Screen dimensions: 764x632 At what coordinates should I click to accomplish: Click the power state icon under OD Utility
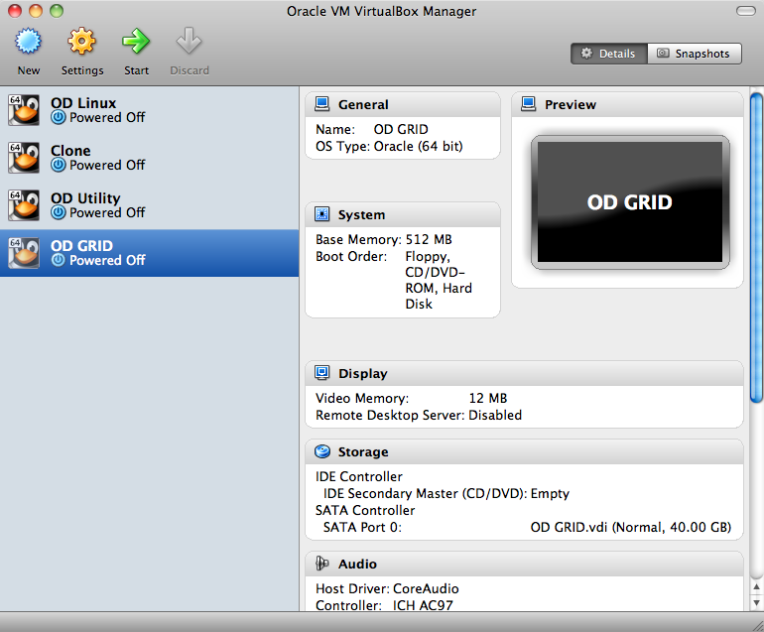pyautogui.click(x=59, y=212)
